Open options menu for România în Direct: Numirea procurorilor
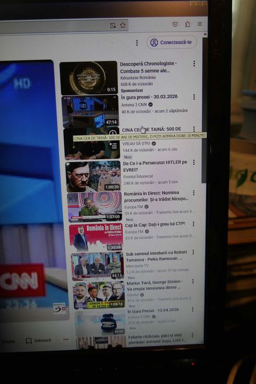This screenshot has height=384, width=256. [193, 193]
